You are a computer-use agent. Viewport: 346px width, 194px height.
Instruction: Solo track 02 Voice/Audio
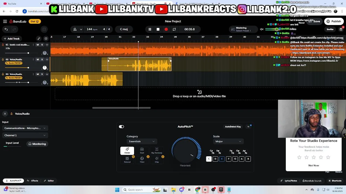coord(42,60)
